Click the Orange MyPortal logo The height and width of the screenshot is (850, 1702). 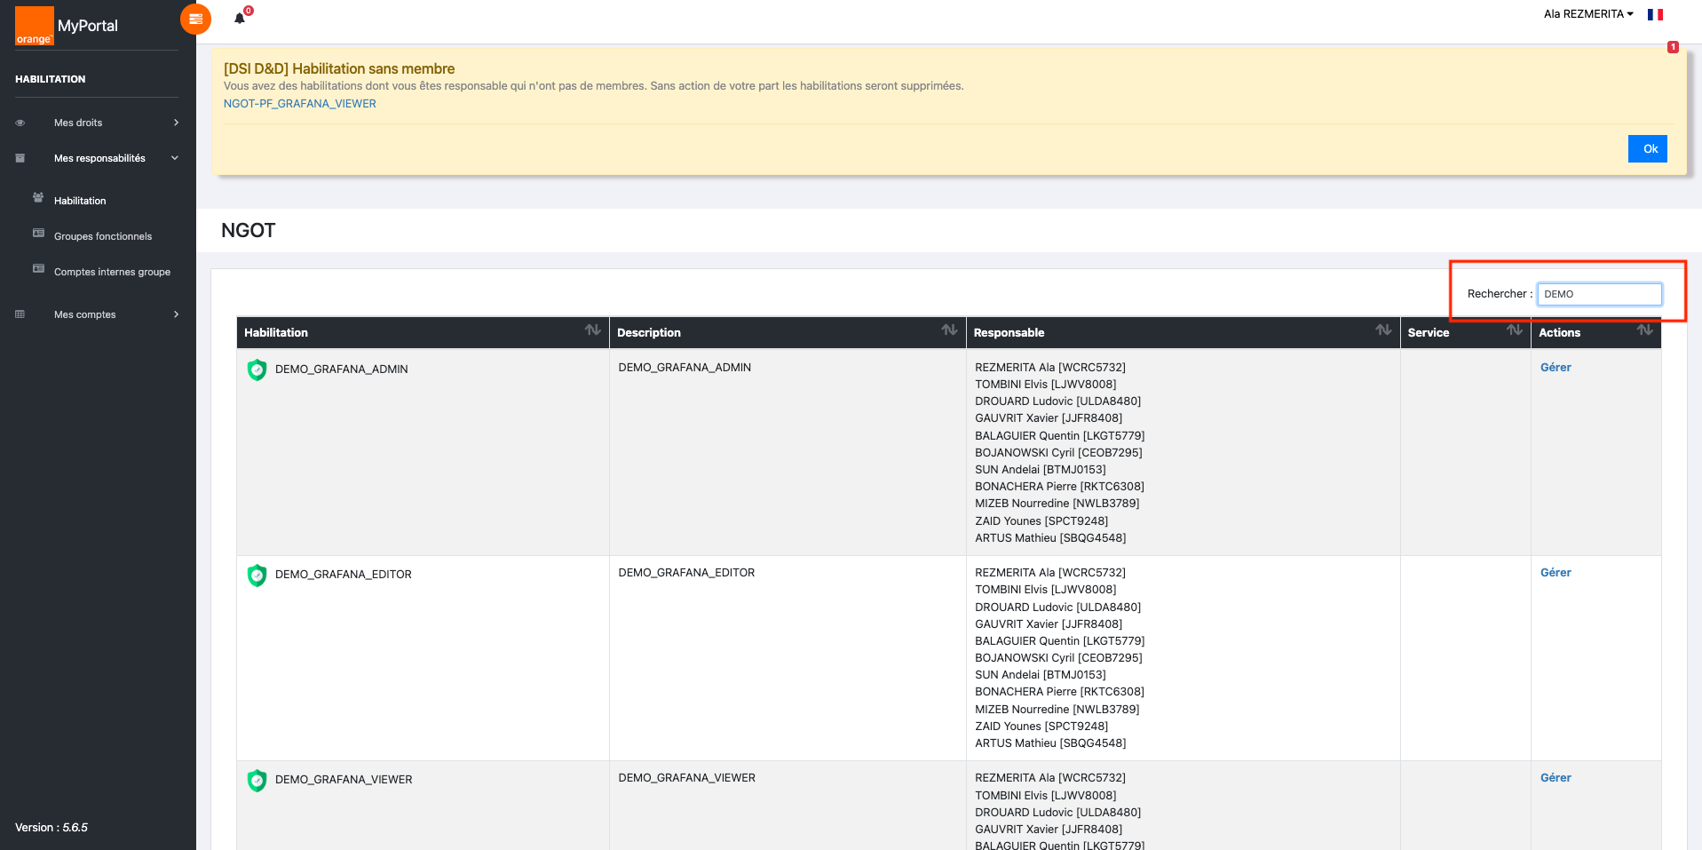click(x=67, y=26)
